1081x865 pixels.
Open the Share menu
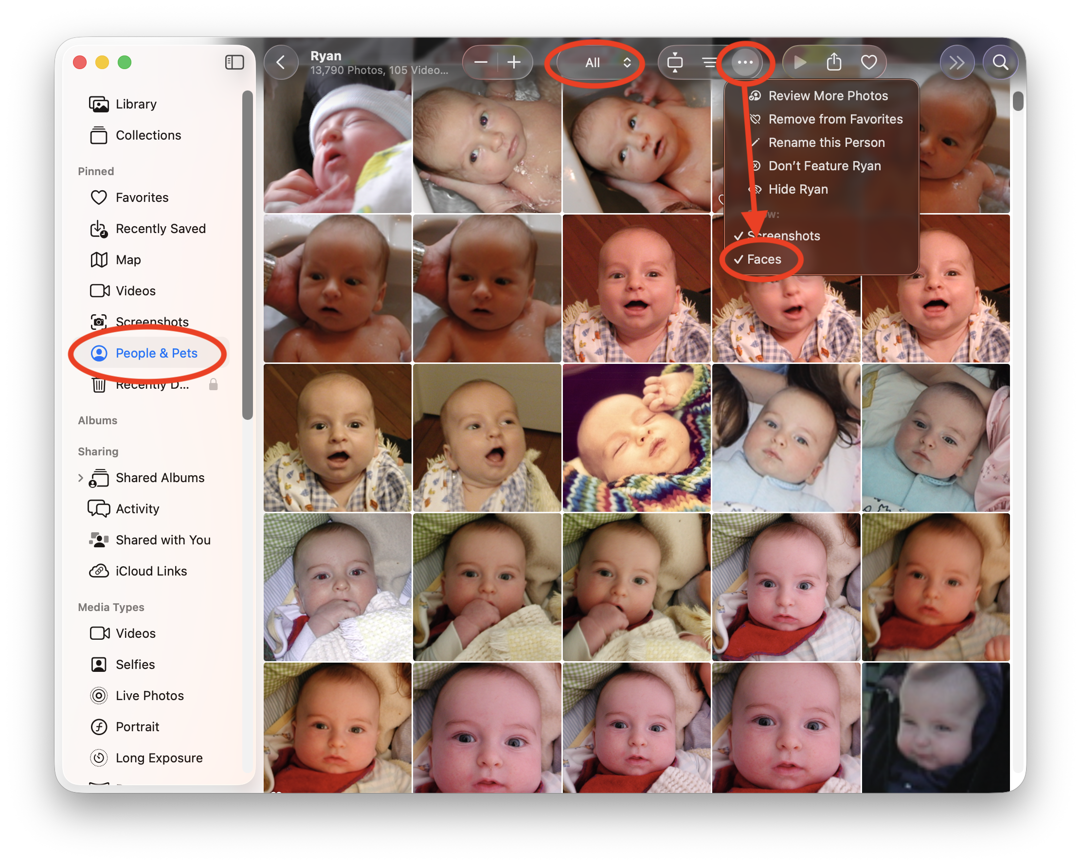(834, 62)
